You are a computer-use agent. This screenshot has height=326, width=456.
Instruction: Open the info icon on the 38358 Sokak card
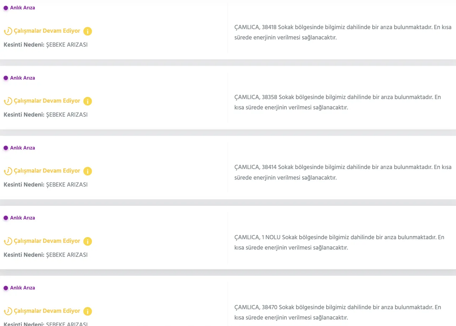click(88, 101)
